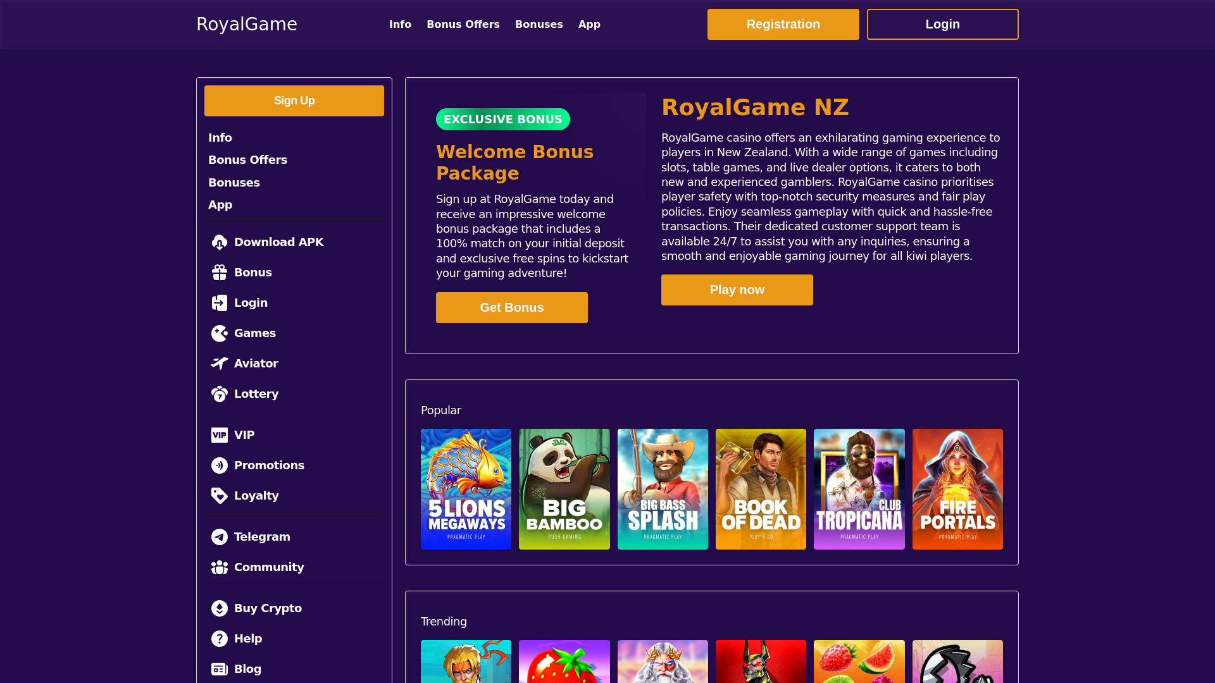Select App in the sidebar menu
Screen dimensions: 1215x683
220,205
